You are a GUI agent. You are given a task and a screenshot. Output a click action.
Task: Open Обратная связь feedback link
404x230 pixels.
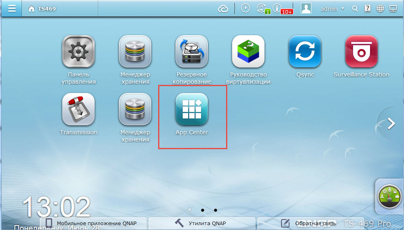coord(311,223)
